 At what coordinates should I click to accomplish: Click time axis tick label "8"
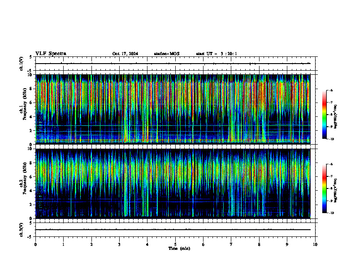point(259,244)
